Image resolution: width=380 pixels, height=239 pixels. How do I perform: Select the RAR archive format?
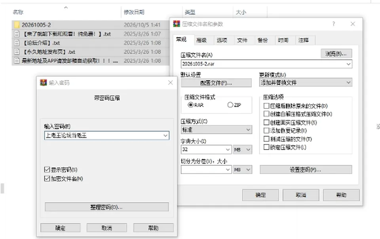(190, 105)
